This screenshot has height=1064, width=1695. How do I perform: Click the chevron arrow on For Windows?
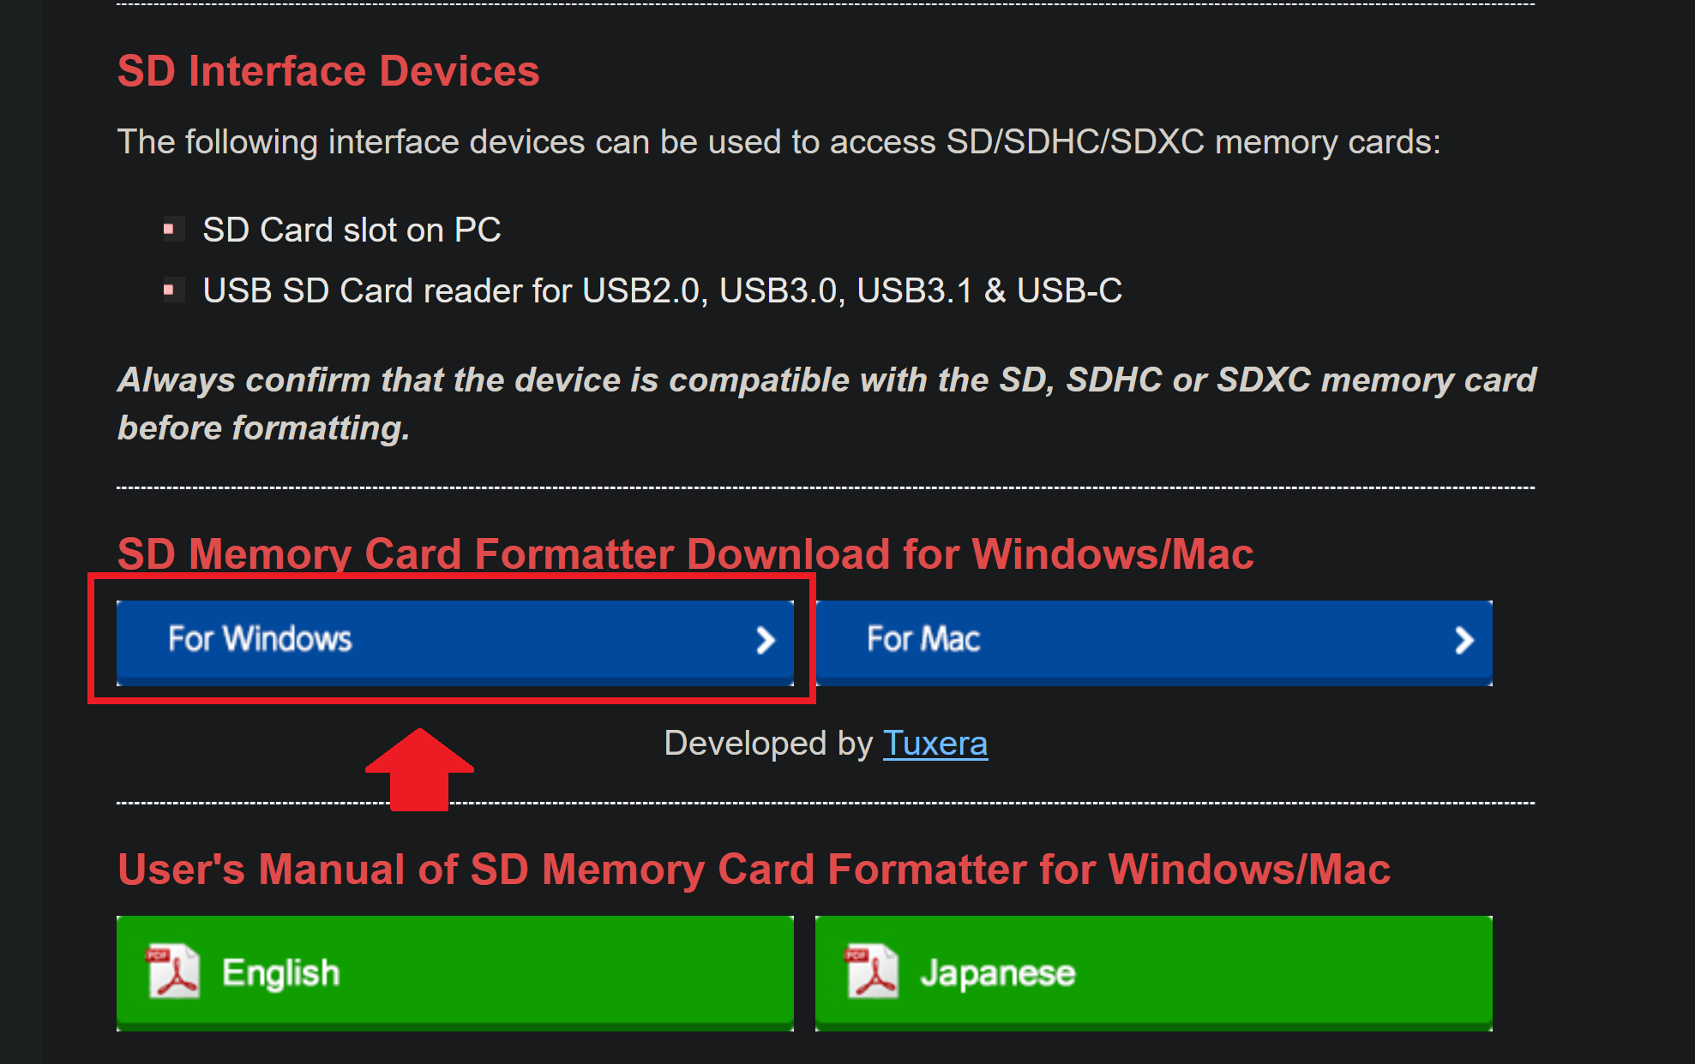tap(766, 640)
